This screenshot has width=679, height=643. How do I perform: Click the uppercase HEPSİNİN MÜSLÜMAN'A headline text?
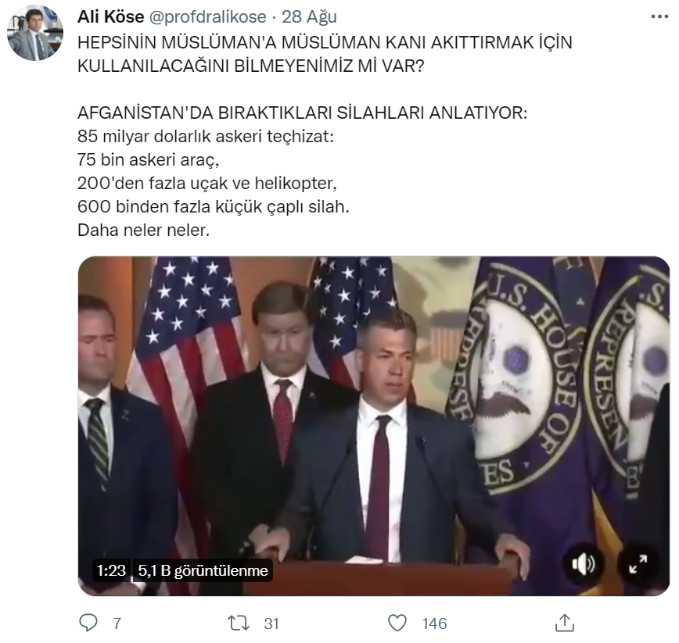[x=325, y=54]
